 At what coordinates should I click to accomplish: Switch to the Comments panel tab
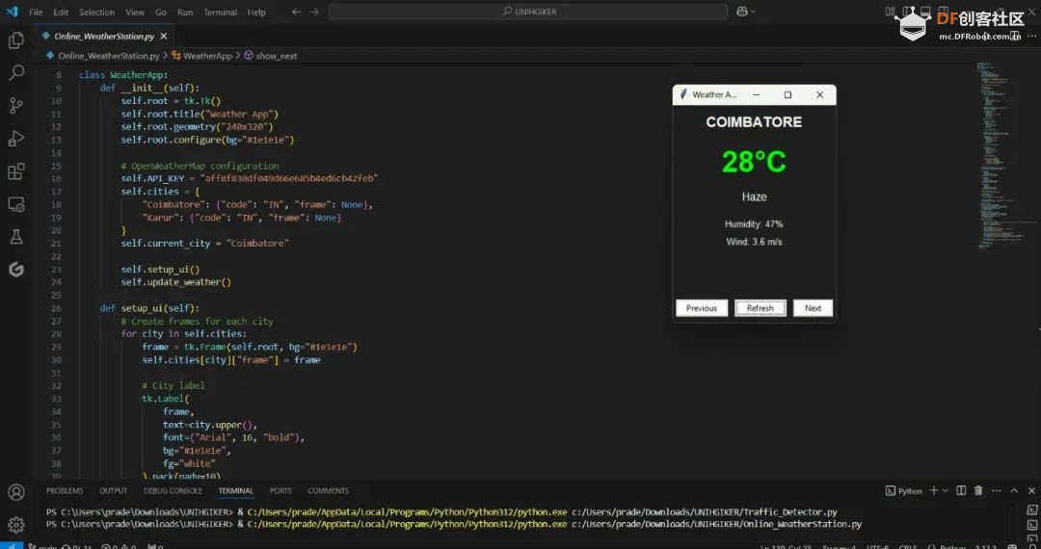point(328,490)
